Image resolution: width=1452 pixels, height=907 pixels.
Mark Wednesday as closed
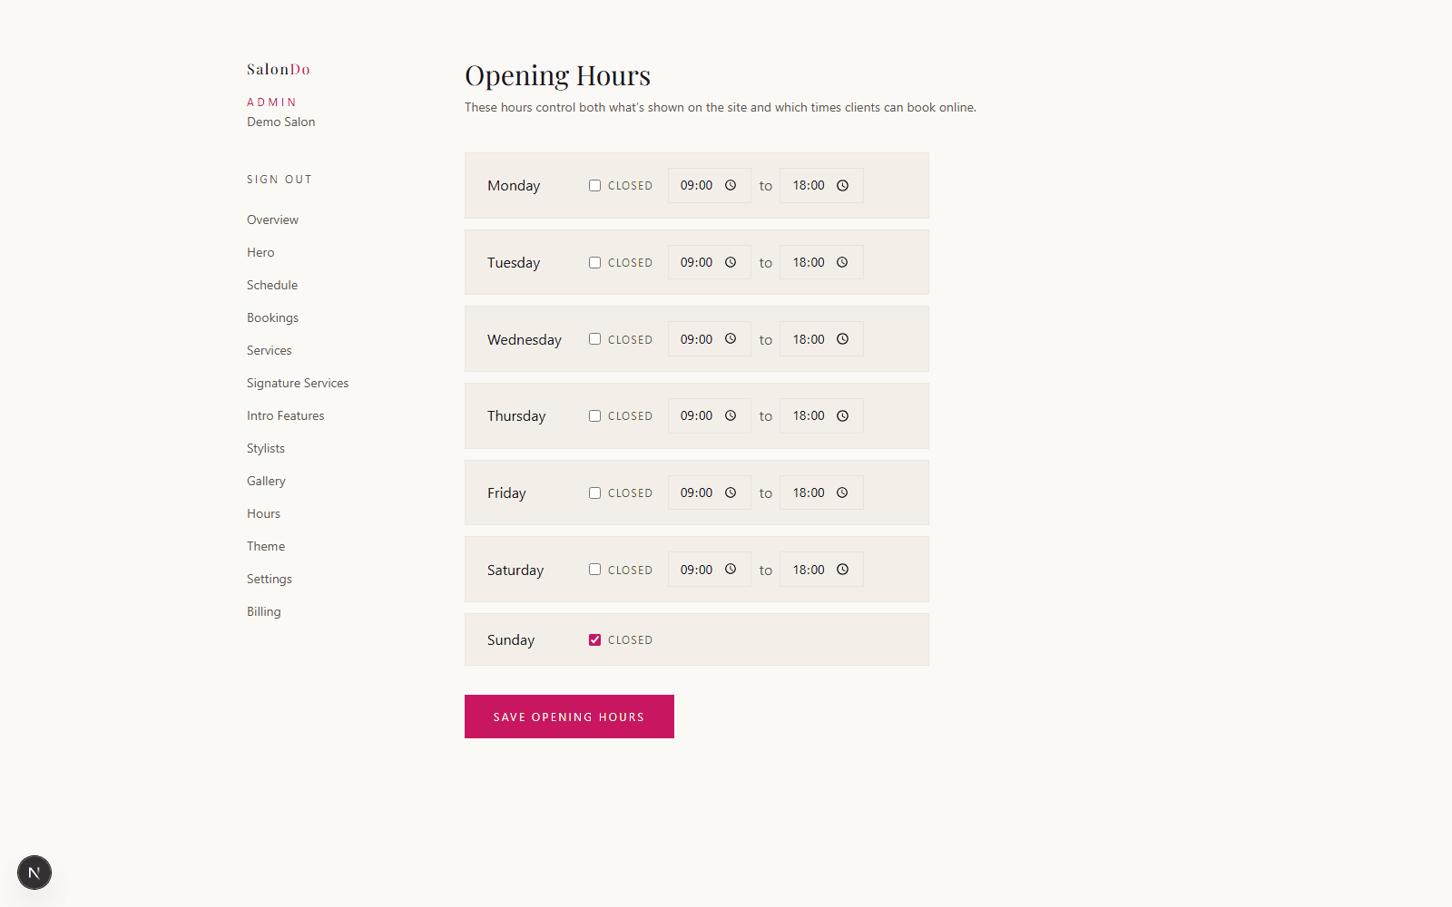(594, 338)
